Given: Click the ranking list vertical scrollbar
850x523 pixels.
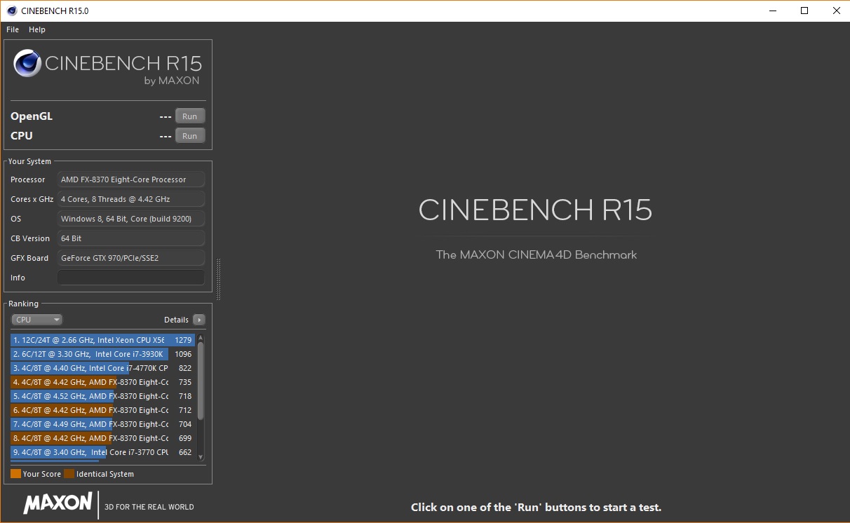Looking at the screenshot, I should coord(201,381).
